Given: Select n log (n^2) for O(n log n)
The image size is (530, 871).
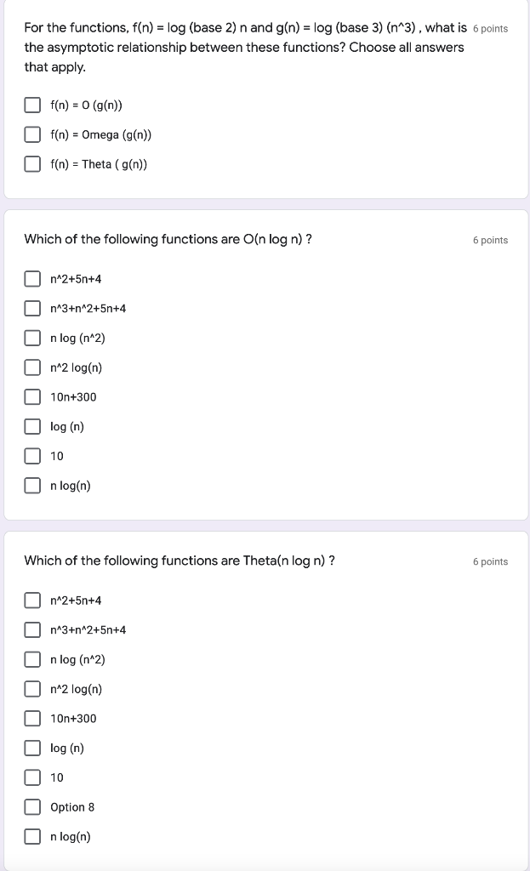Looking at the screenshot, I should click(x=32, y=338).
